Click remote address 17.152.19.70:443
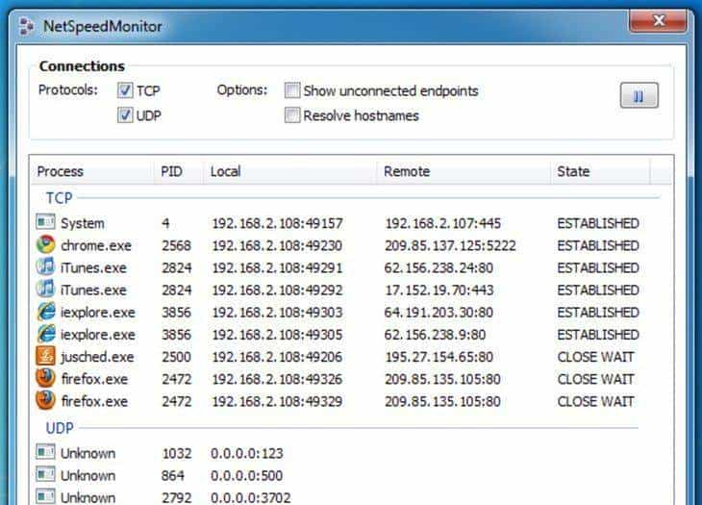The width and height of the screenshot is (702, 505). [x=439, y=290]
